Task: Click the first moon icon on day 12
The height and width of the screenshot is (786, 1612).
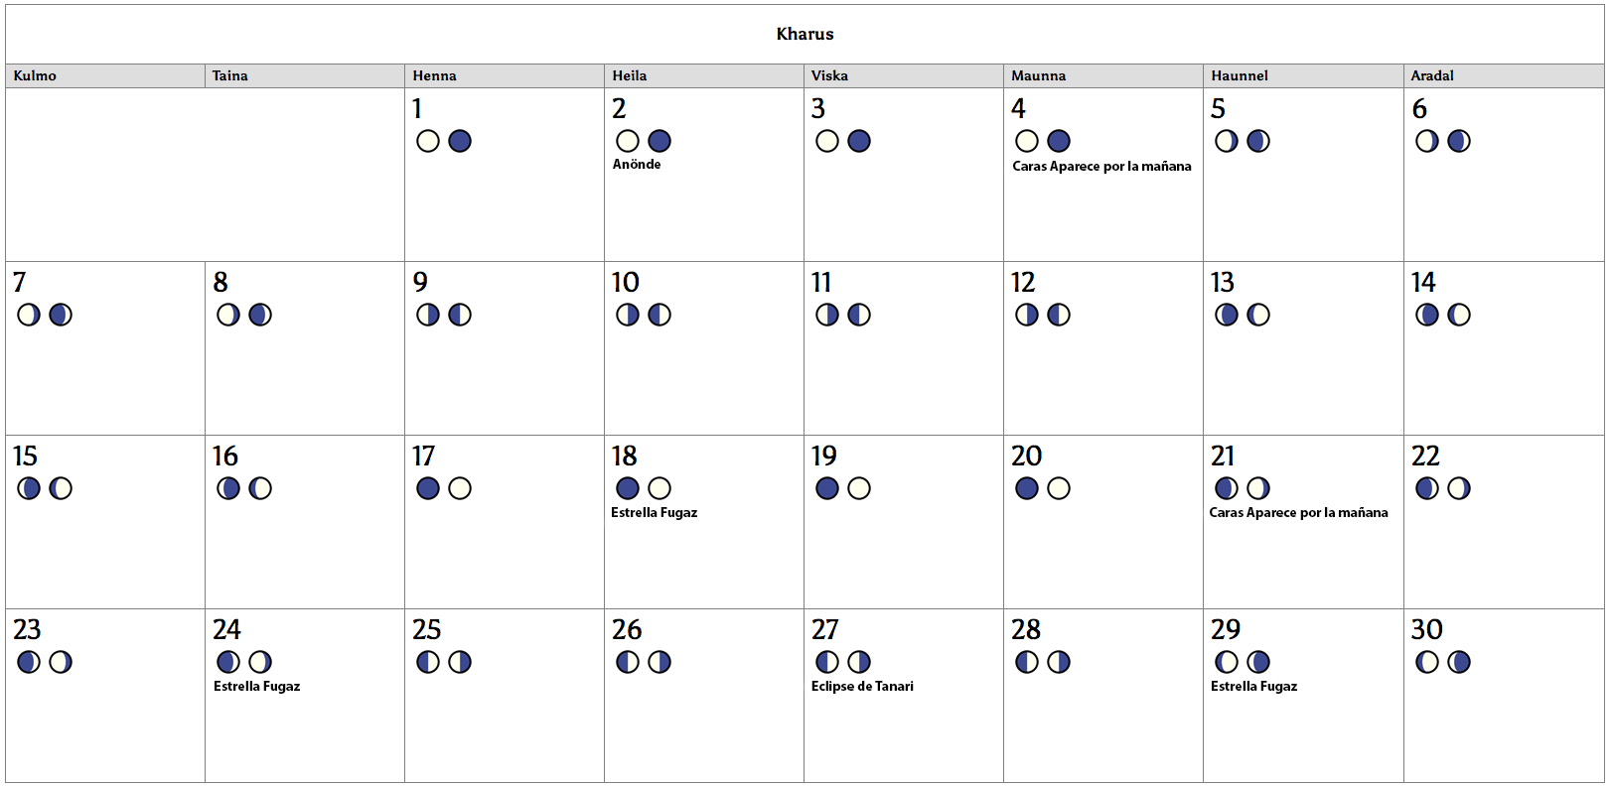Action: pos(1027,315)
